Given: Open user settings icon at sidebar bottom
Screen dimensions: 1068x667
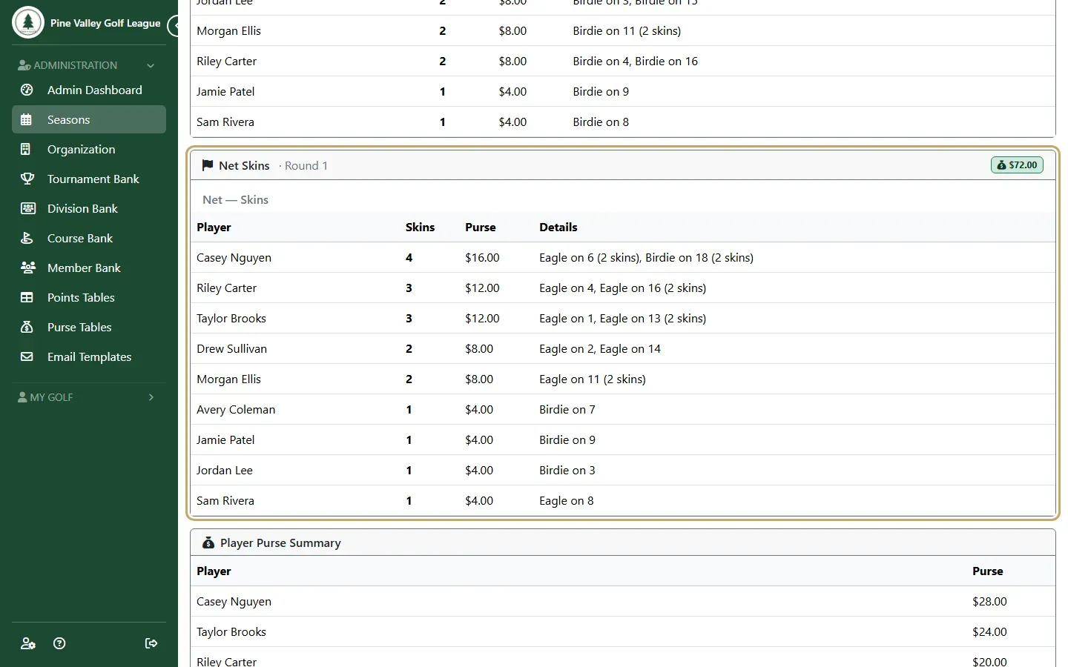Looking at the screenshot, I should tap(28, 643).
